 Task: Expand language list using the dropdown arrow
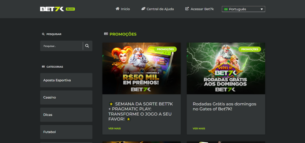262,9
